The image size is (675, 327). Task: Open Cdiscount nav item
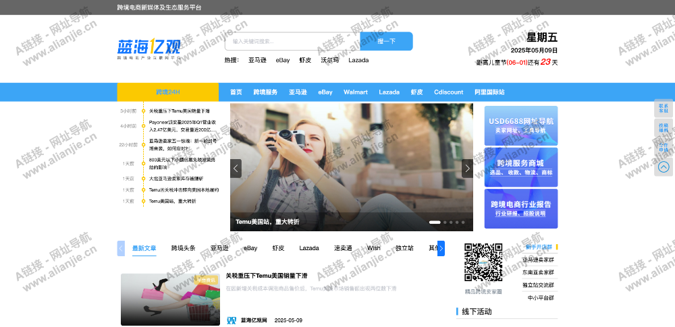point(449,92)
